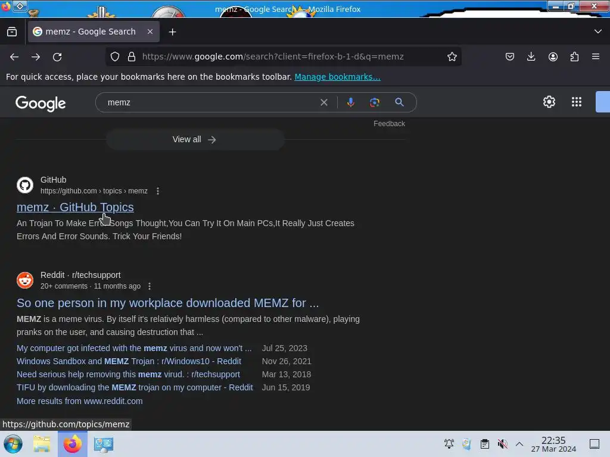Open options for GitHub result

[157, 191]
